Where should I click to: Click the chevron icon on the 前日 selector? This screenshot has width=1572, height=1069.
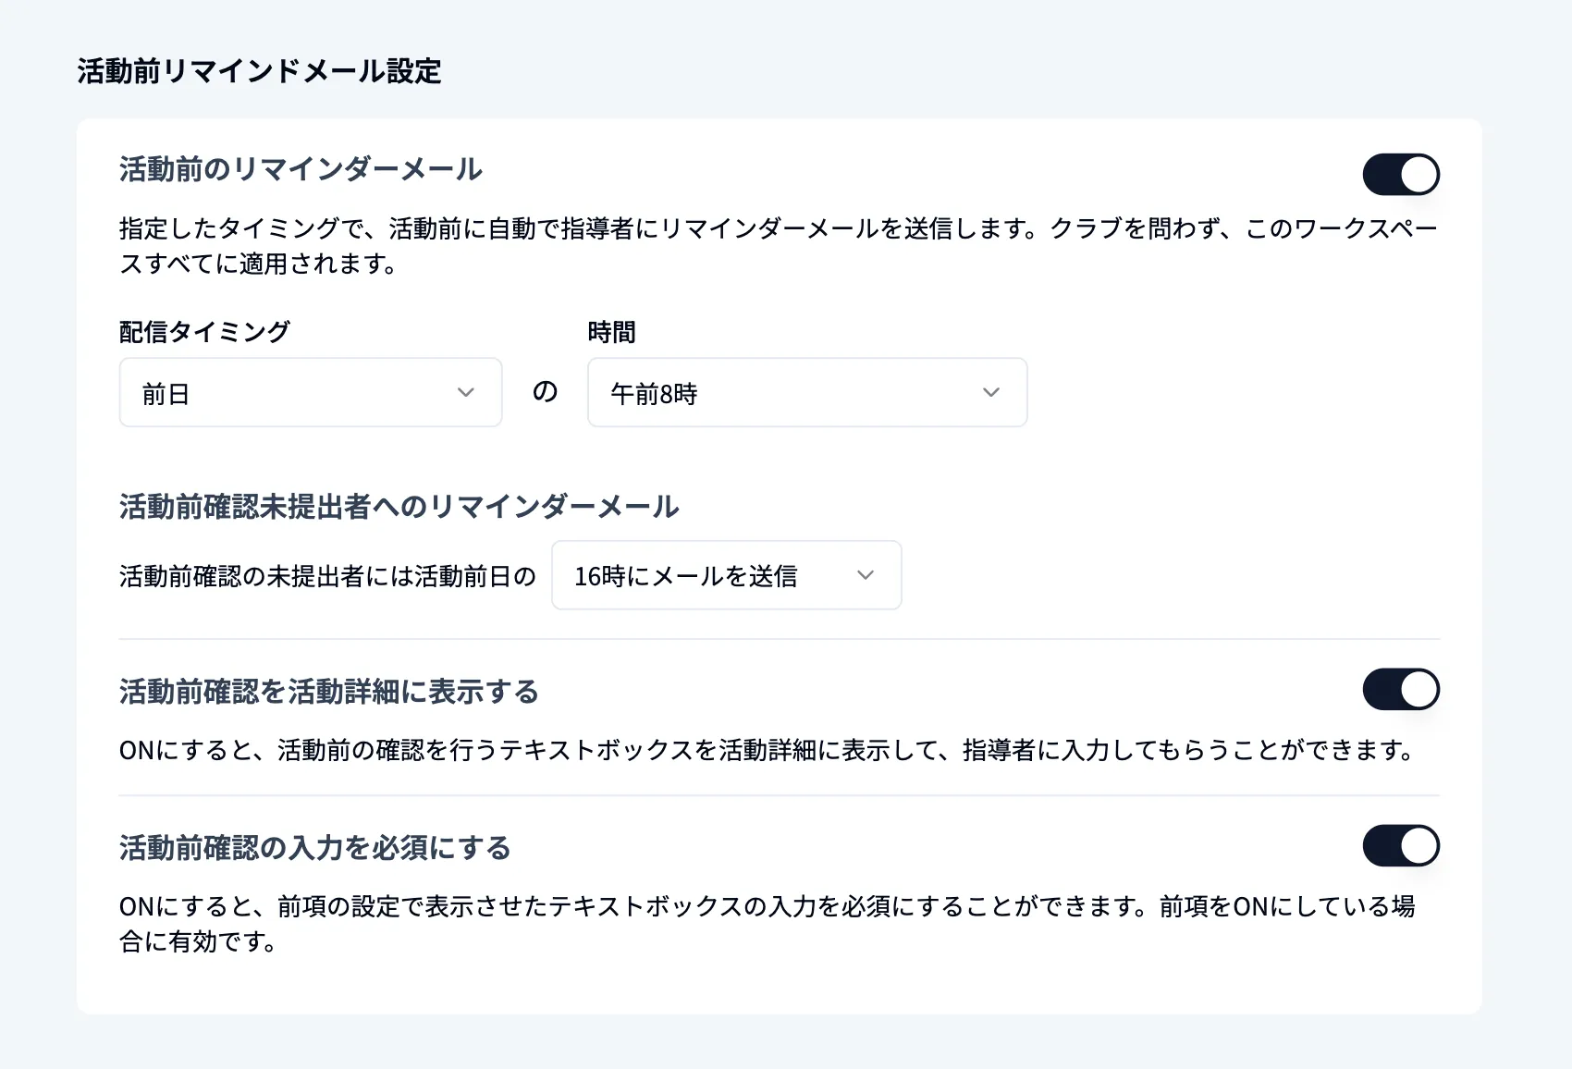tap(468, 393)
